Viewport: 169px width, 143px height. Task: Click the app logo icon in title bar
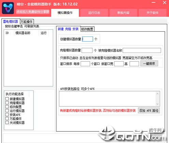pyautogui.click(x=8, y=8)
